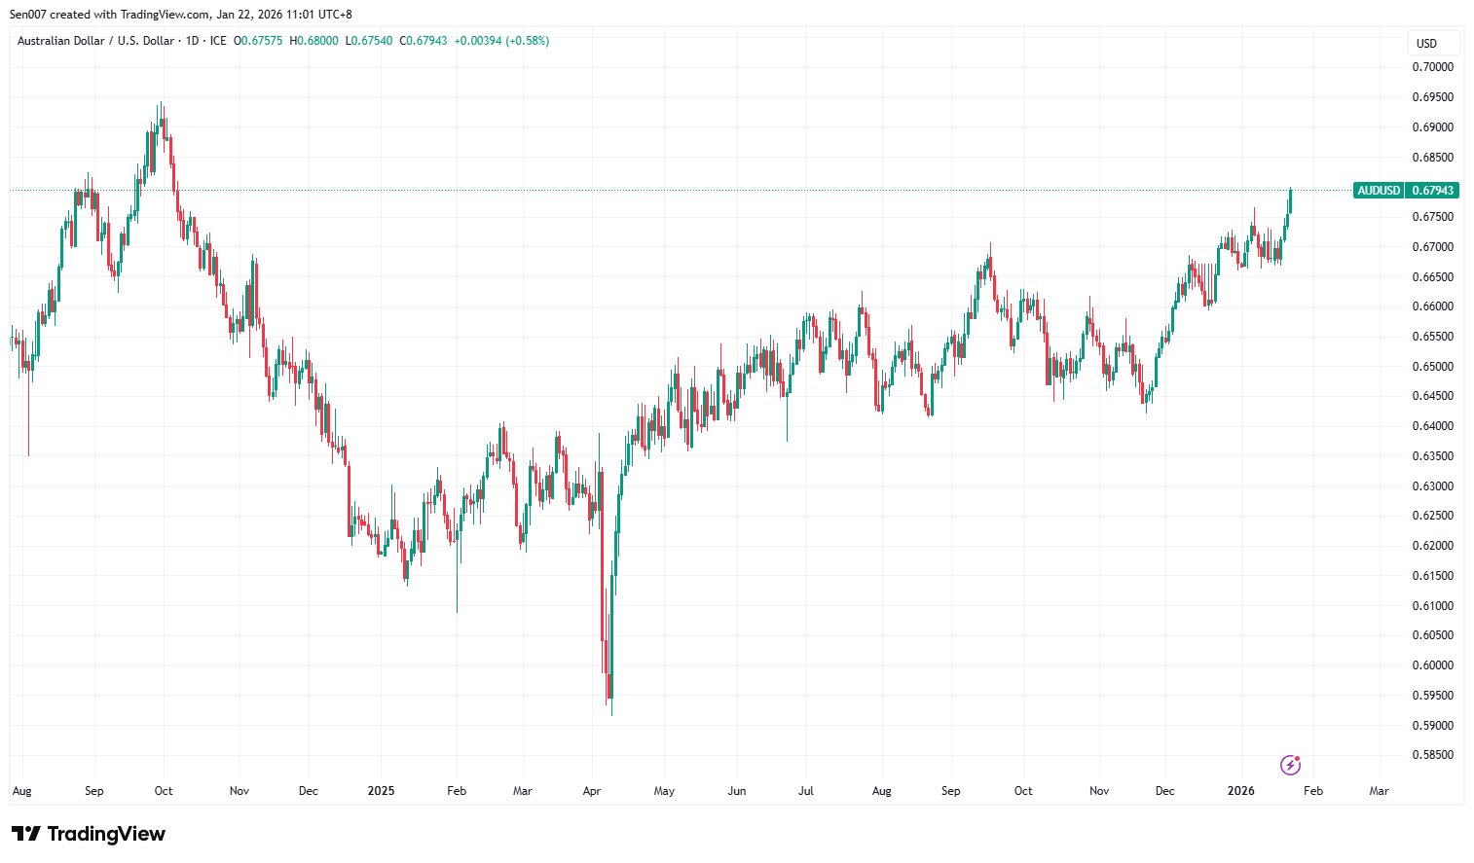The width and height of the screenshot is (1474, 863).
Task: Toggle the 0.67943 last price highlight
Action: tap(1432, 191)
